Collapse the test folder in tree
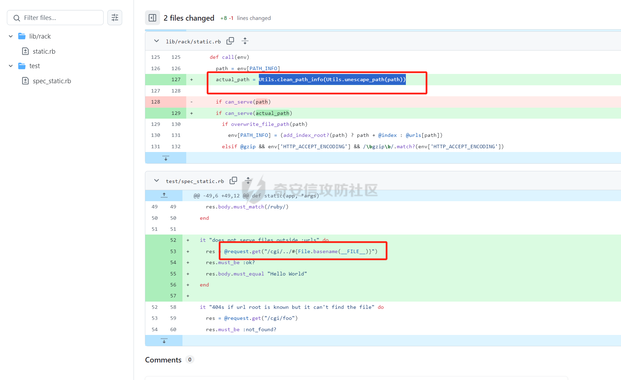 pyautogui.click(x=11, y=66)
